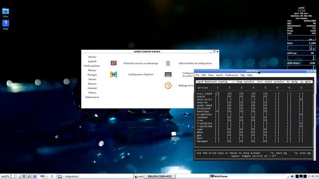The width and height of the screenshot is (319, 179).
Task: Toggle haveged service for runlevel 2
Action: coord(229,141)
